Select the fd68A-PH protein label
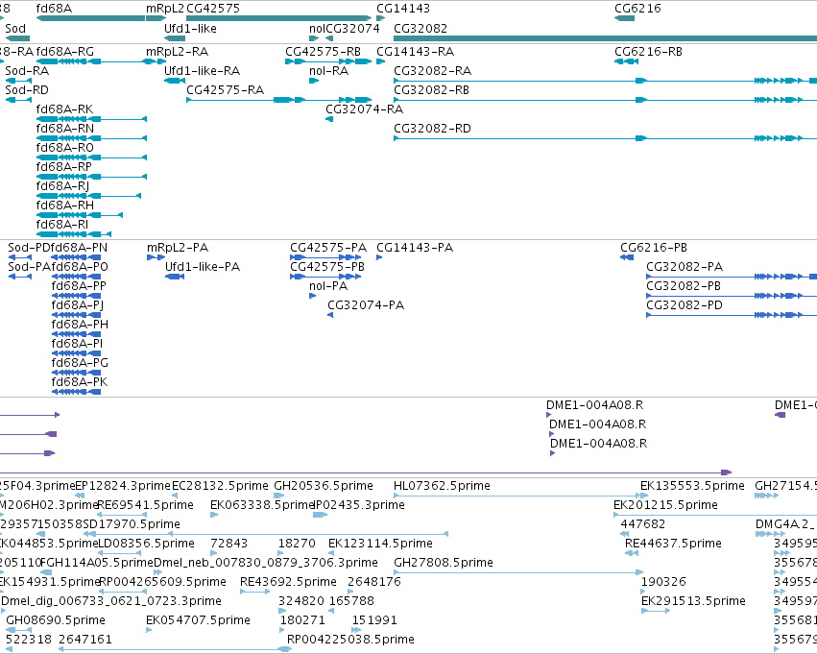 (x=80, y=325)
